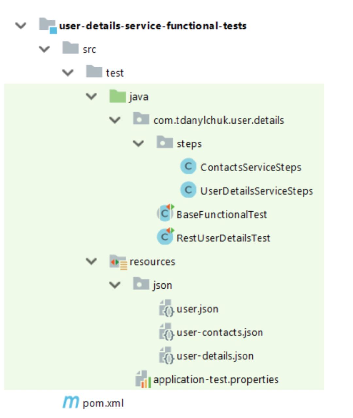The image size is (353, 418).
Task: Click the resources root folder icon
Action: click(x=118, y=262)
